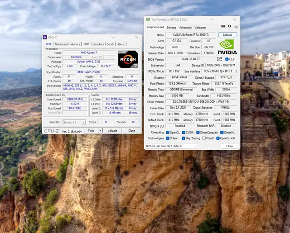Click the Subvendor value Dell

coord(178,65)
